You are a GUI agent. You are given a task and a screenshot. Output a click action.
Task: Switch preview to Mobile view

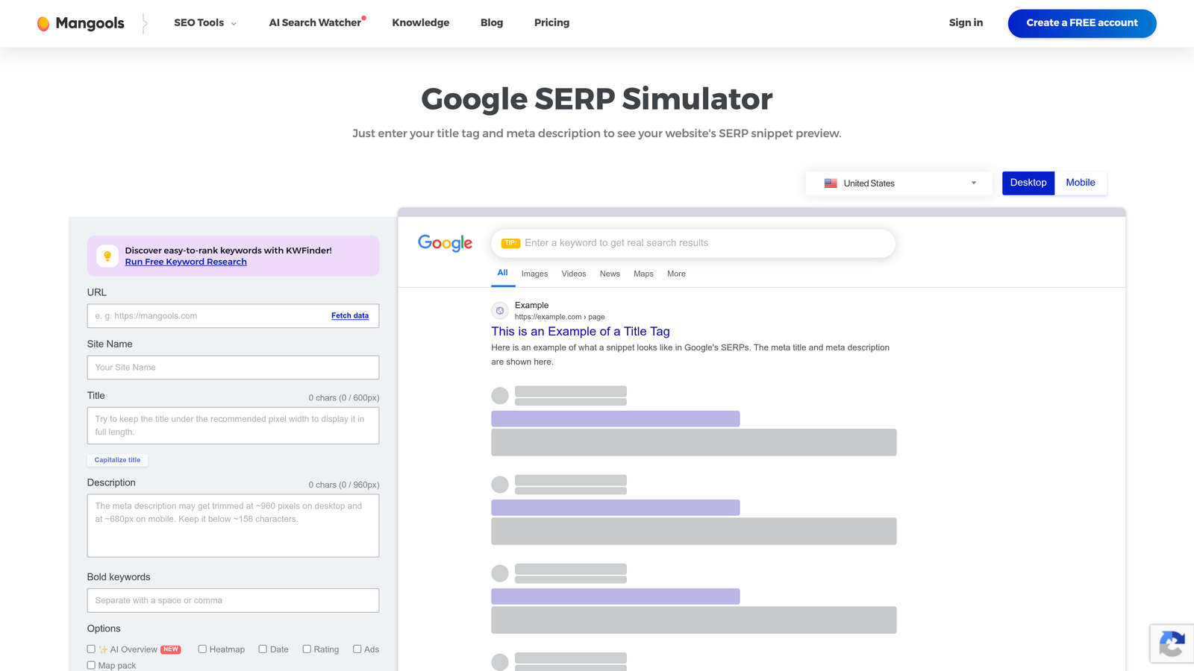point(1081,183)
